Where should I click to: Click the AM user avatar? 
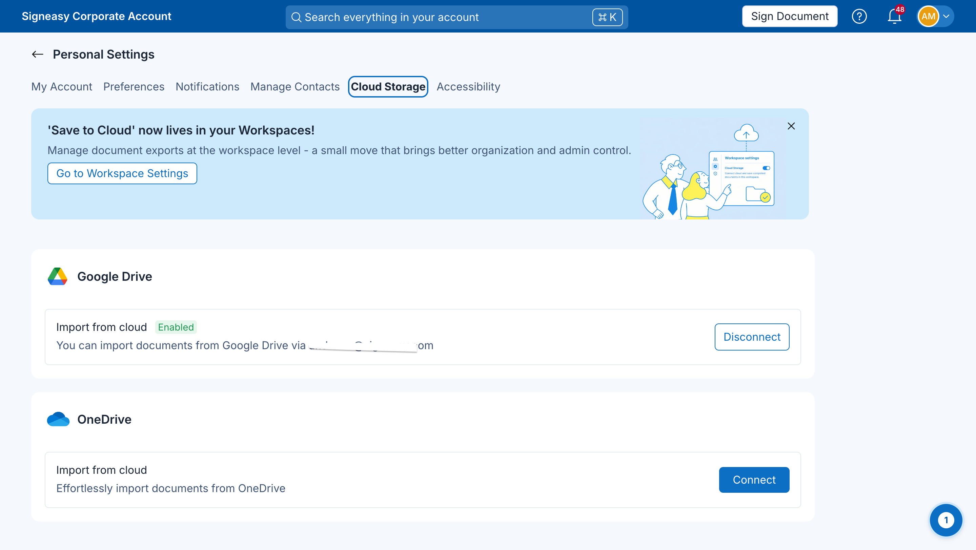[928, 16]
